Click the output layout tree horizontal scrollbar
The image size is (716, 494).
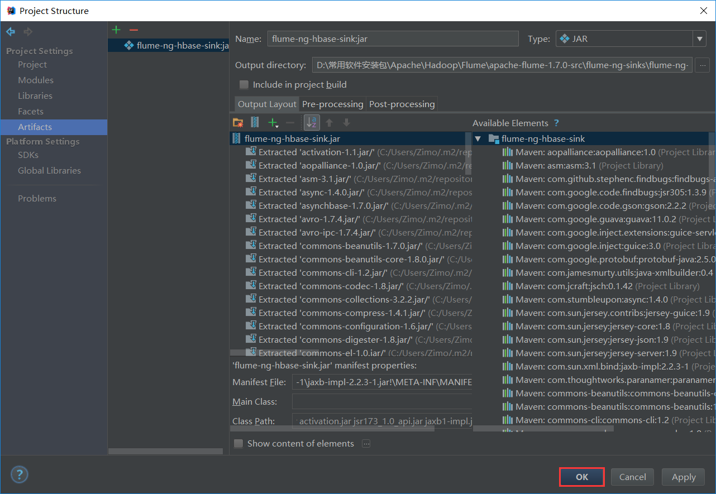click(274, 353)
